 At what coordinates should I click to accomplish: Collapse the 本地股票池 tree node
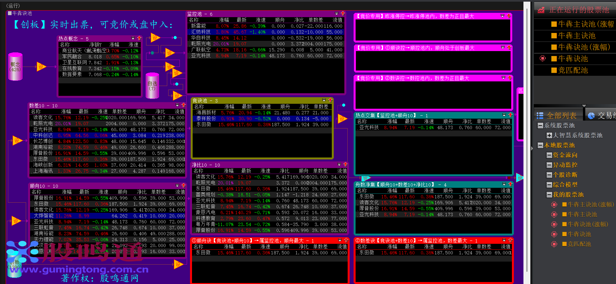(x=540, y=145)
